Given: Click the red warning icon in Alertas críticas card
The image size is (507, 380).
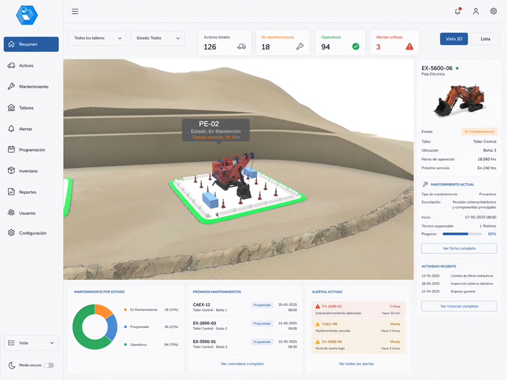Looking at the screenshot, I should click(x=409, y=46).
